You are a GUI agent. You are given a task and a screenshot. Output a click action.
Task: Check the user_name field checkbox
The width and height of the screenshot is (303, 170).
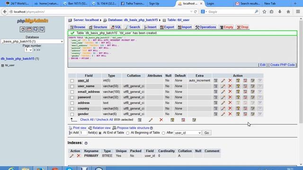[x=72, y=86]
